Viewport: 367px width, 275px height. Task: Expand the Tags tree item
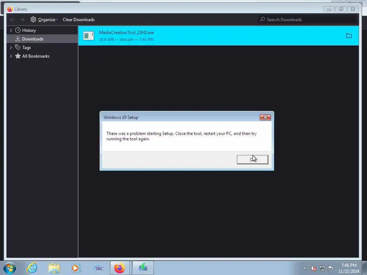[x=11, y=48]
